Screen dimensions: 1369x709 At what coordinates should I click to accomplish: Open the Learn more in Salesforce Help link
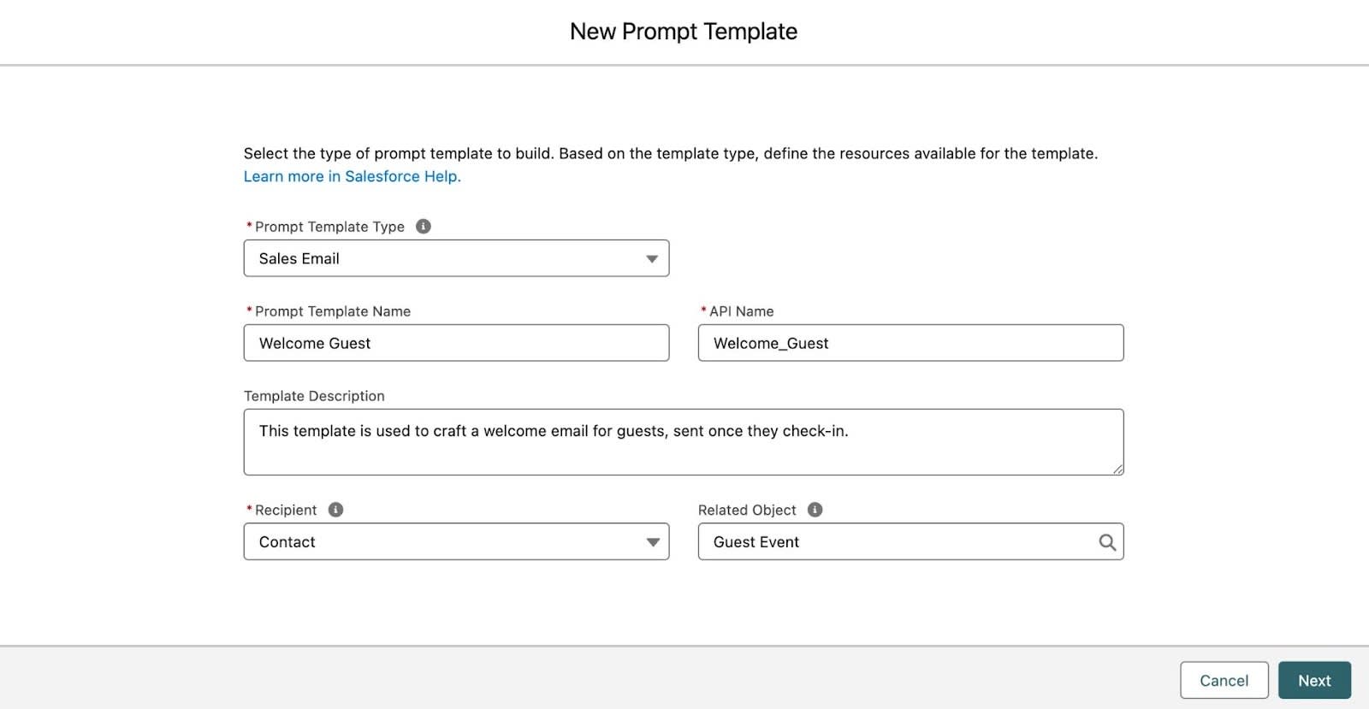pos(351,176)
